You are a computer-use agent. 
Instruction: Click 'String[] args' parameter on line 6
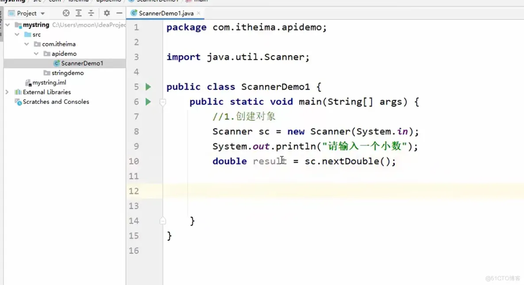point(365,102)
